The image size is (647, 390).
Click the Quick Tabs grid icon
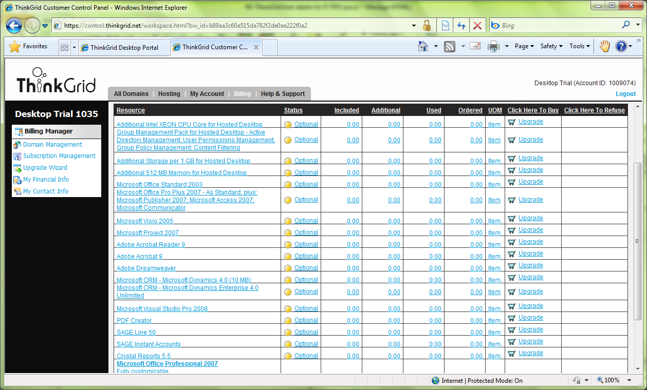pyautogui.click(x=65, y=47)
